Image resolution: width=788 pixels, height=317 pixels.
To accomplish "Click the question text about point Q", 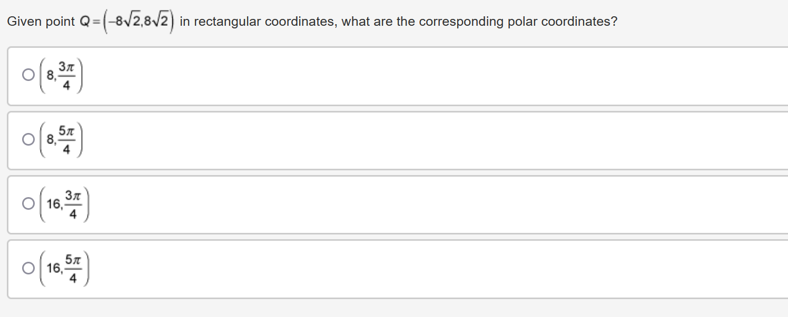I will tap(311, 21).
